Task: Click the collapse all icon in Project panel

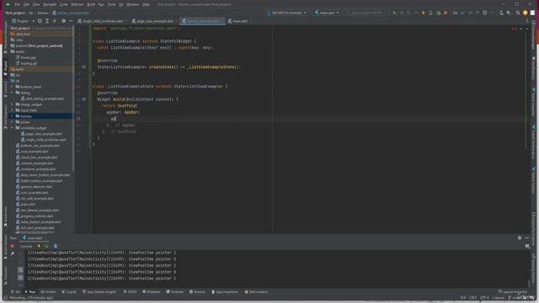Action: coord(54,21)
